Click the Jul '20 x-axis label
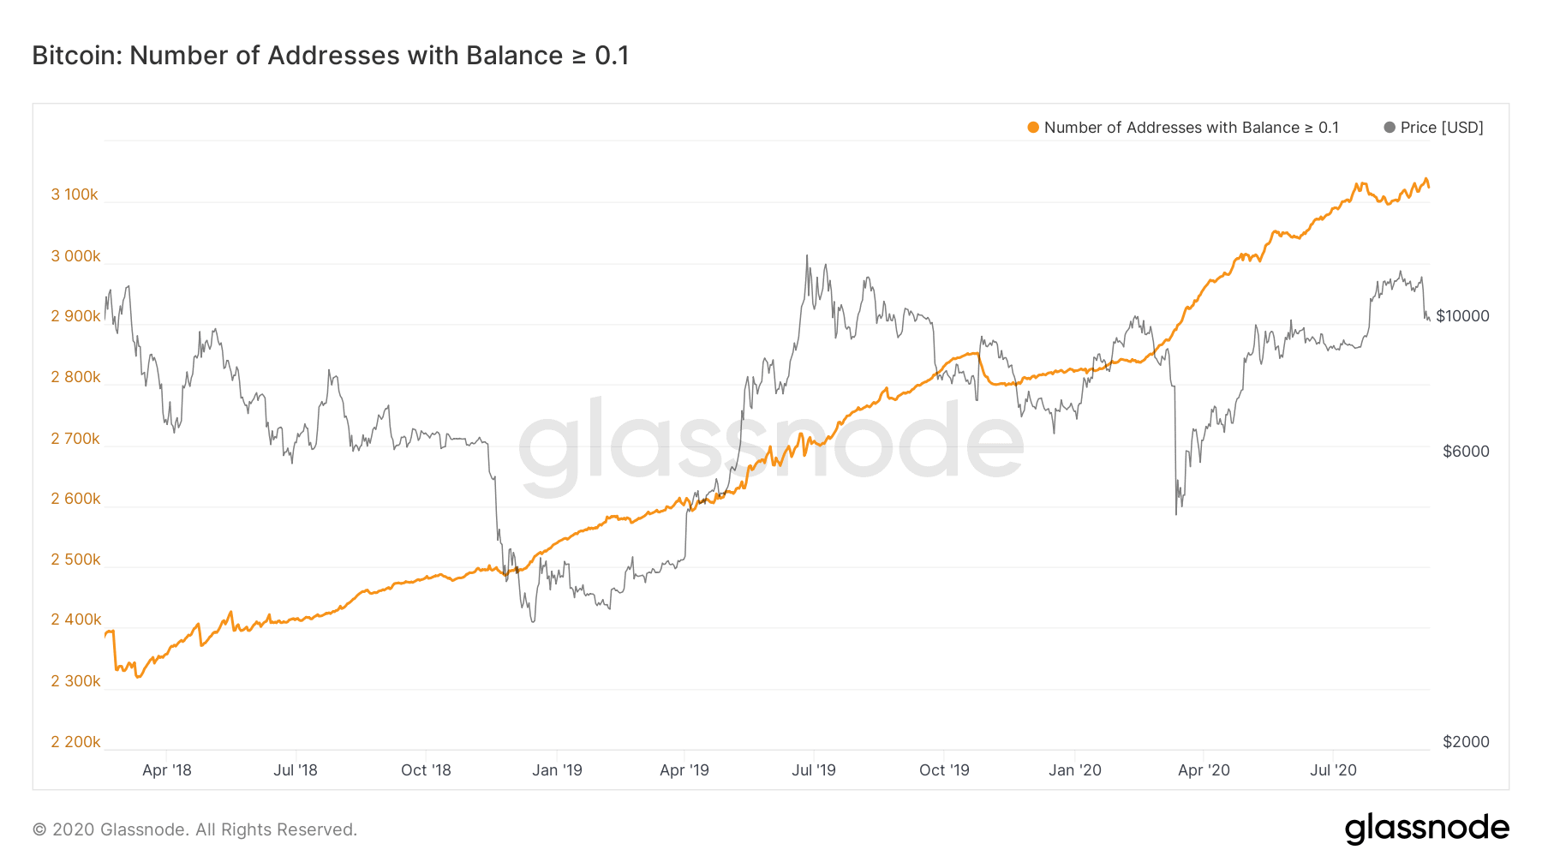The width and height of the screenshot is (1542, 868). pos(1333,770)
